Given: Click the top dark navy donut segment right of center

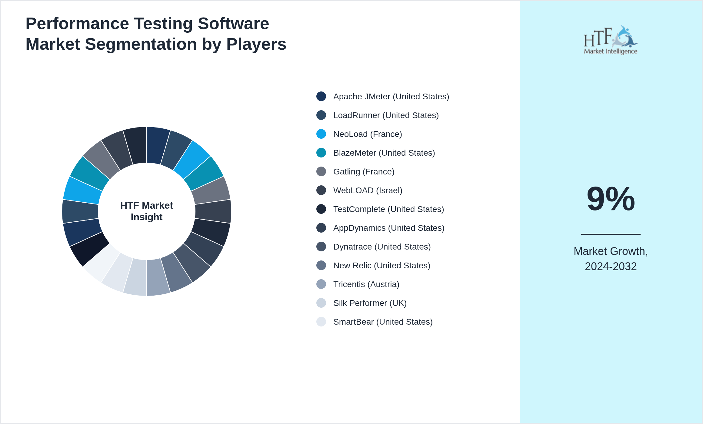Looking at the screenshot, I should 156,145.
